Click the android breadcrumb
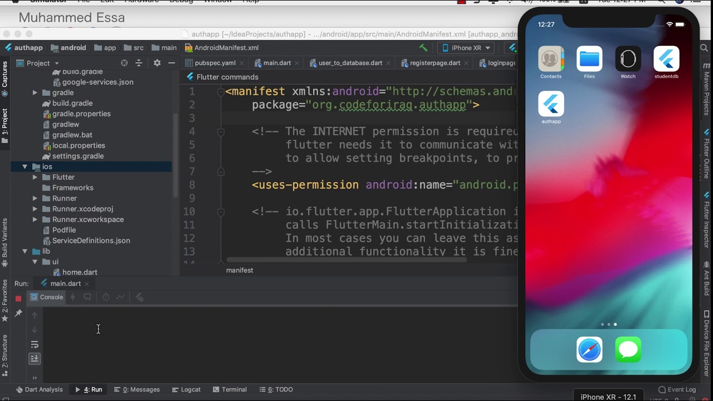 click(x=69, y=48)
